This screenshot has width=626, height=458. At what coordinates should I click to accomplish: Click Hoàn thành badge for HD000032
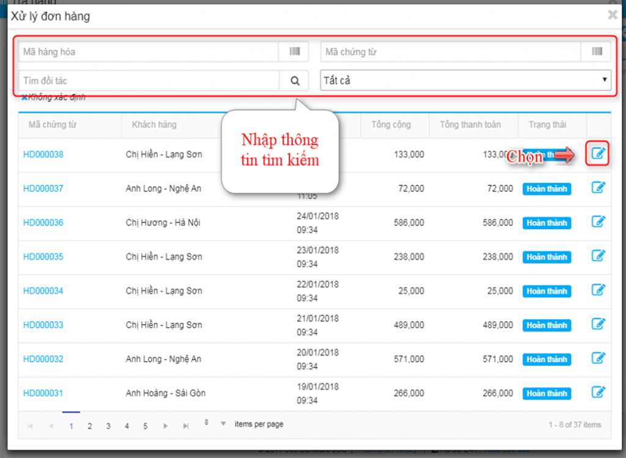click(x=547, y=360)
